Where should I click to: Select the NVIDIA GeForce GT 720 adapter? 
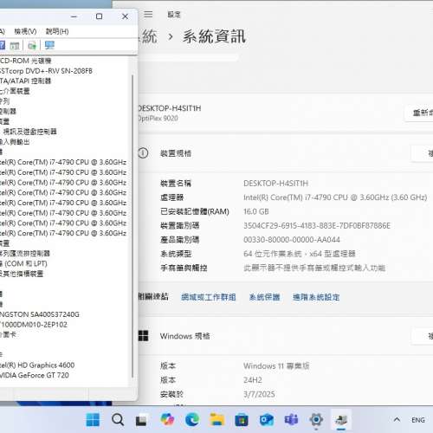(x=35, y=375)
